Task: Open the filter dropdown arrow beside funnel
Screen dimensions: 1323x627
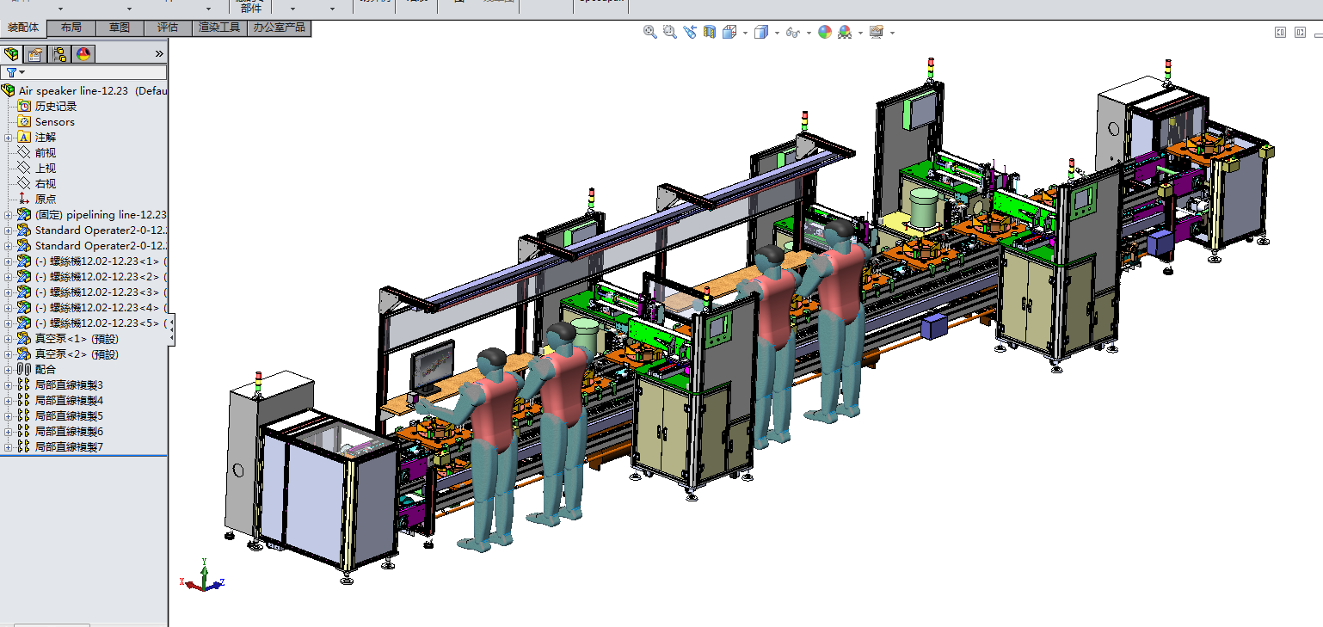Action: [x=21, y=73]
